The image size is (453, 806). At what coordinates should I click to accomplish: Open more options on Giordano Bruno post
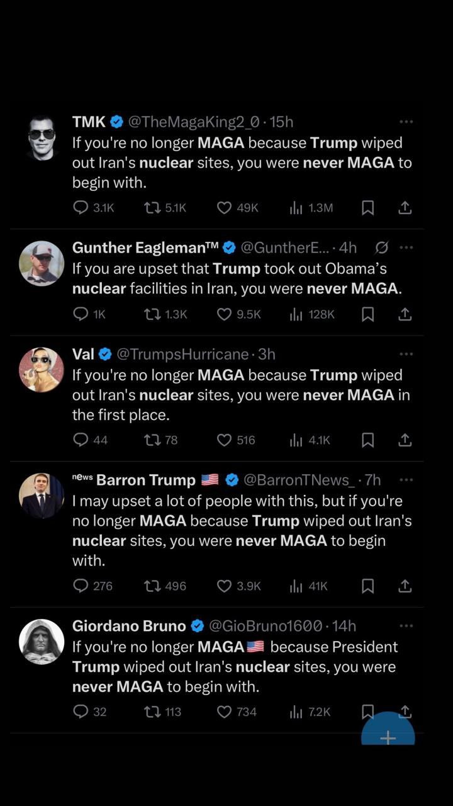406,626
